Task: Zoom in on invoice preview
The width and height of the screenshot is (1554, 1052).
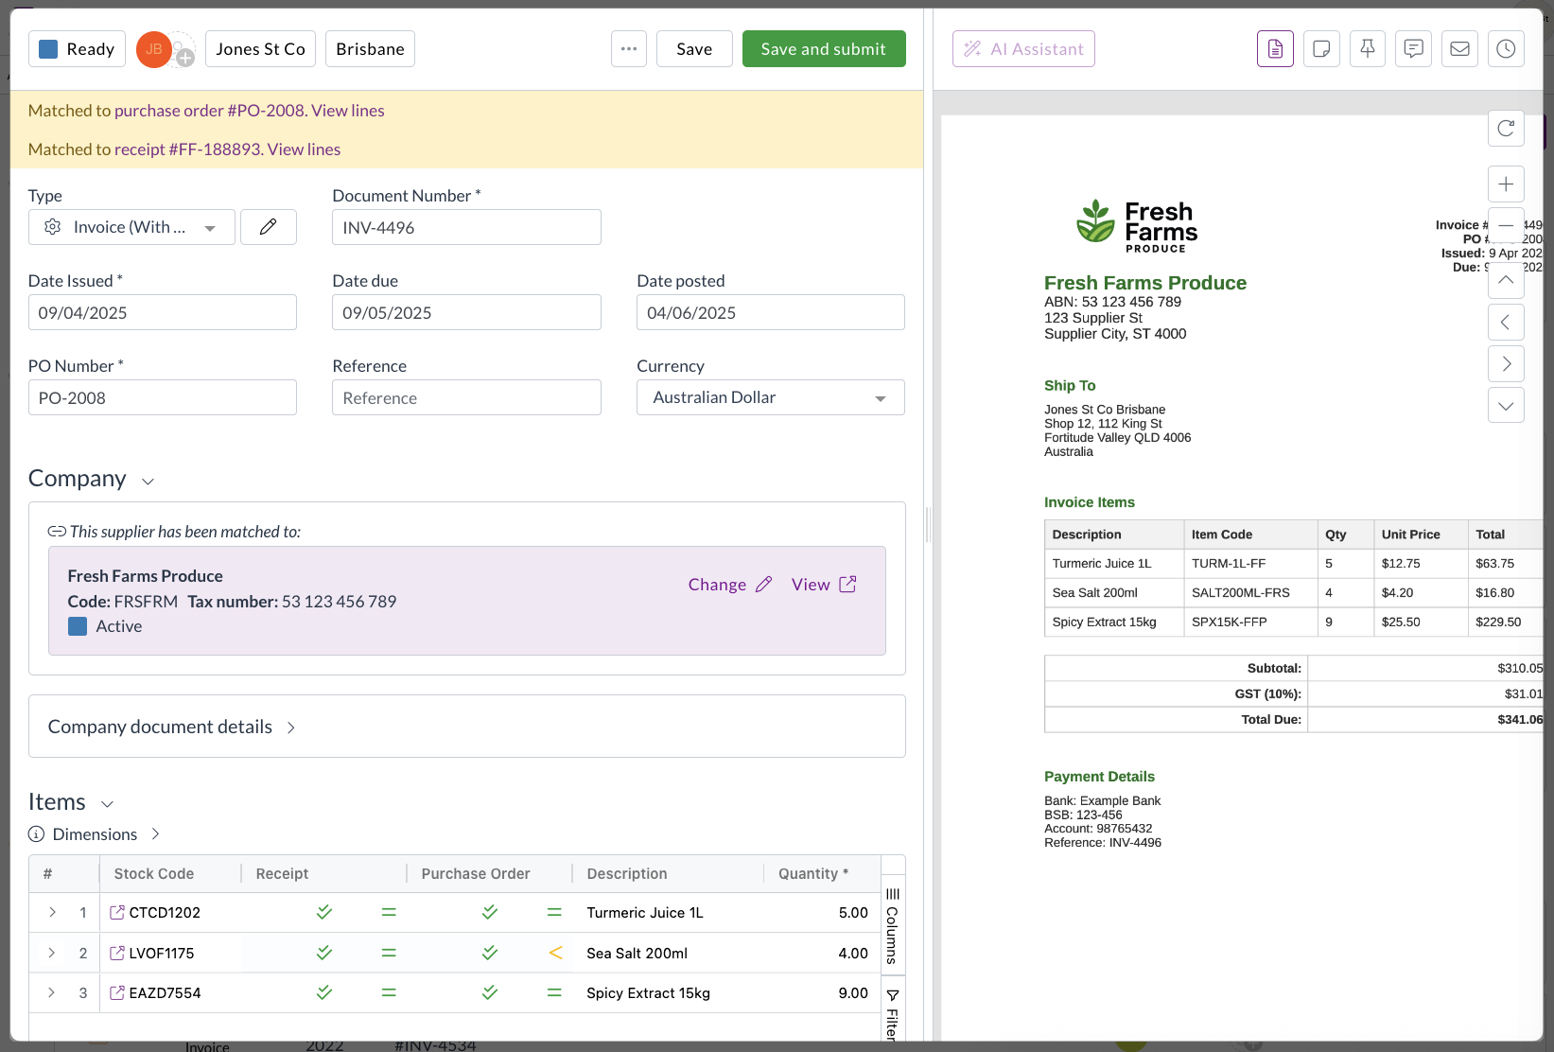Action: pyautogui.click(x=1506, y=184)
